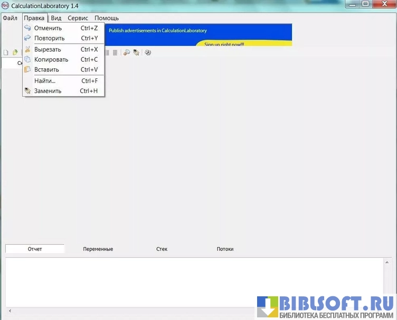Open settings via toolbar gear icon

pos(148,53)
